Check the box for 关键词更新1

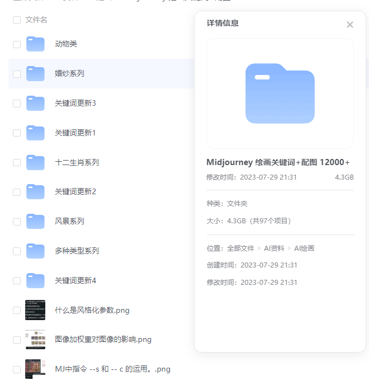click(17, 133)
